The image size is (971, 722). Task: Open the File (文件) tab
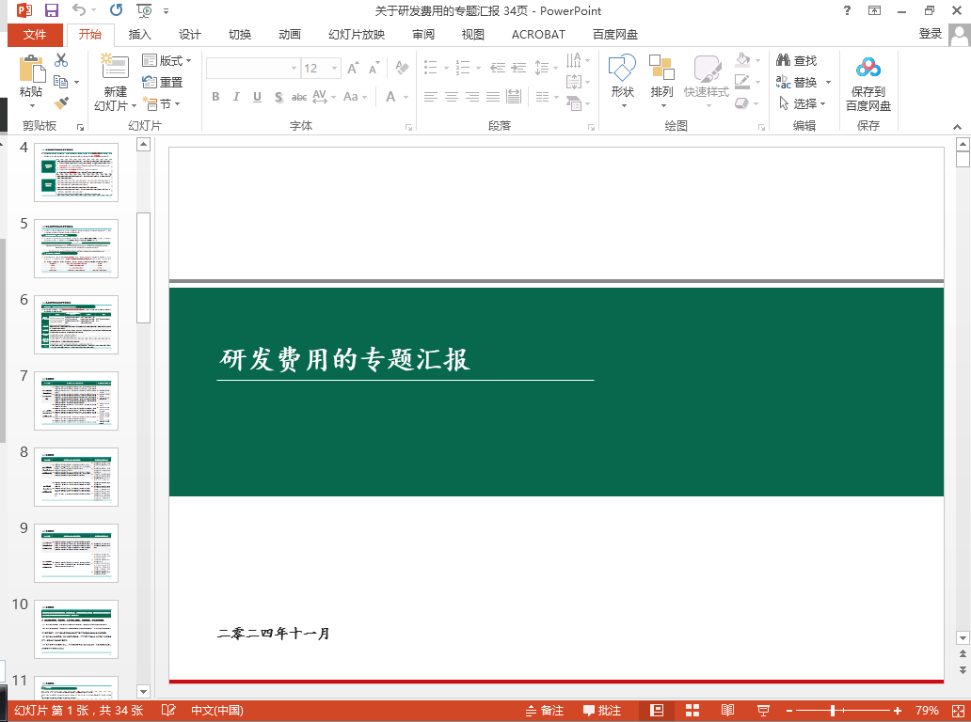pyautogui.click(x=35, y=35)
